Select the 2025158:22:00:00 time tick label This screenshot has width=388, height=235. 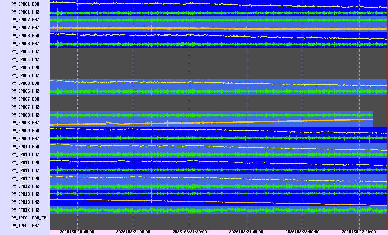coord(302,232)
